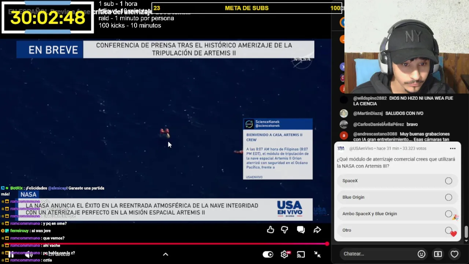Click the ScienceKonek tweet card
Image resolution: width=469 pixels, height=264 pixels.
point(278,149)
